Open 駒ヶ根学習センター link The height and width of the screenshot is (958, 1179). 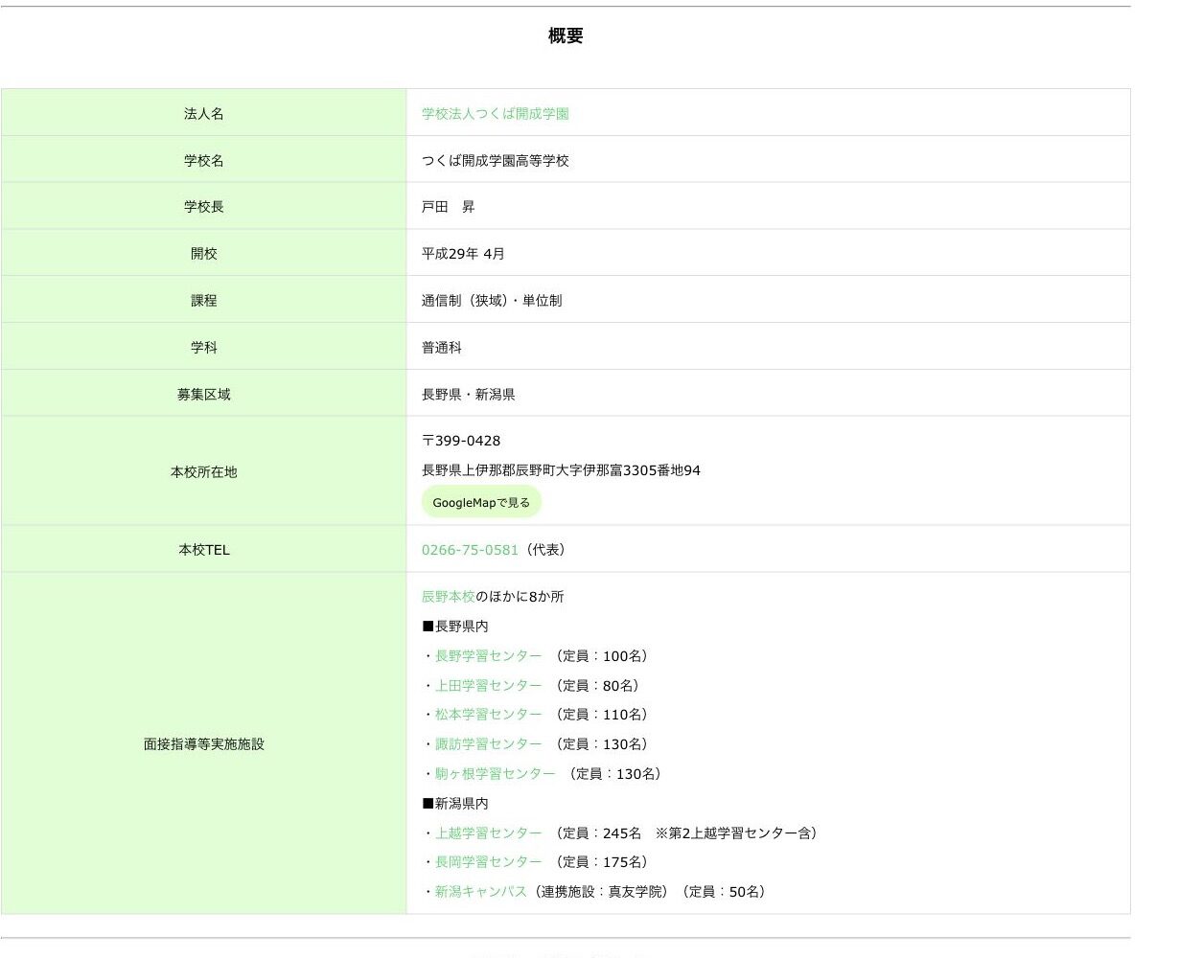(x=495, y=774)
